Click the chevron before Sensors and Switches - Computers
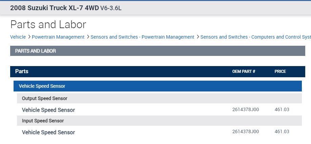This screenshot has width=311, height=144. click(198, 37)
